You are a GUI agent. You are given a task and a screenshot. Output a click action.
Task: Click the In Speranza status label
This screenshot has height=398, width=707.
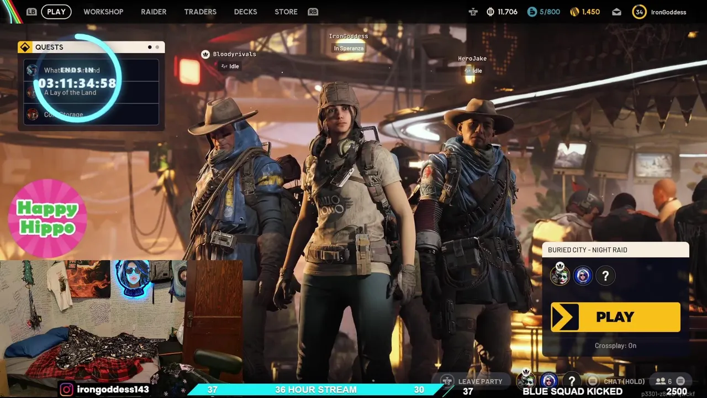point(349,48)
